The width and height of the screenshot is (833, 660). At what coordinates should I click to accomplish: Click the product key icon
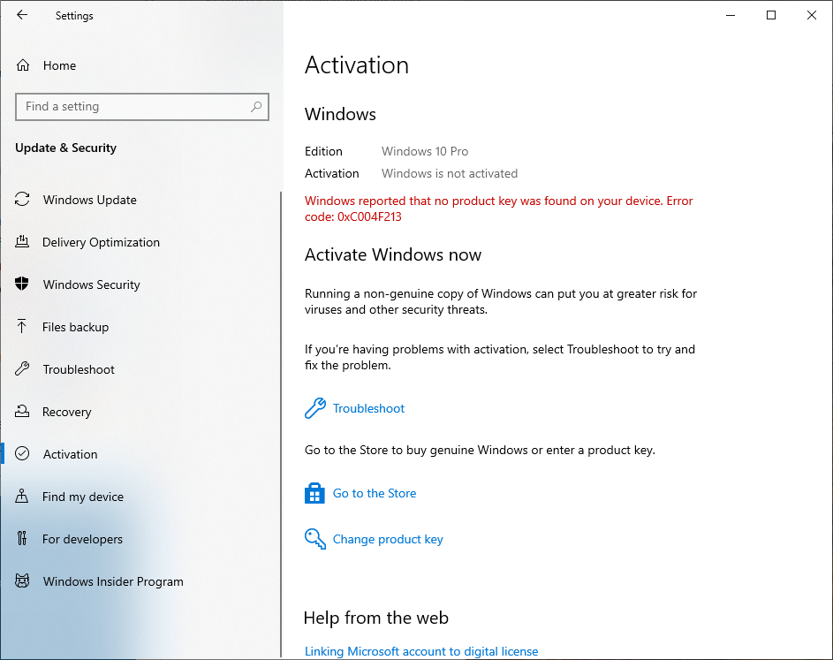coord(315,539)
